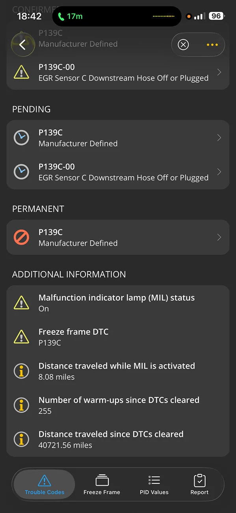
Task: Tap the clock icon for pending P139C
Action: point(21,138)
